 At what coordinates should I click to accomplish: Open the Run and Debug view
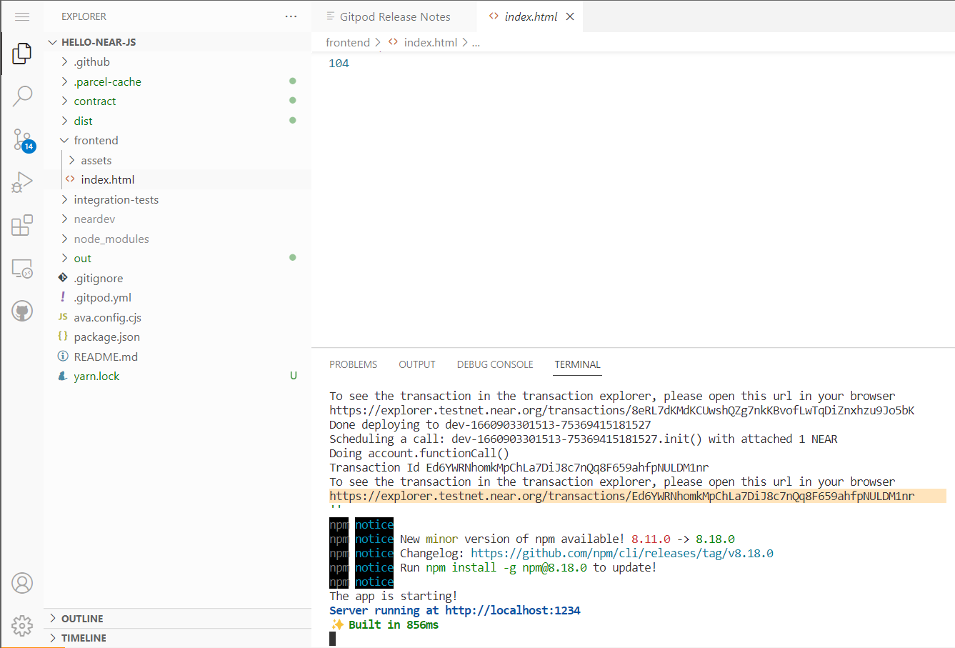22,183
